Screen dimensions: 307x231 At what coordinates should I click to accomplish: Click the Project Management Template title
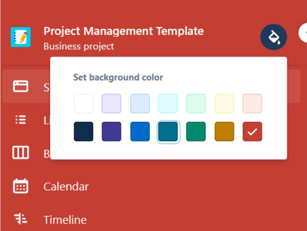123,31
